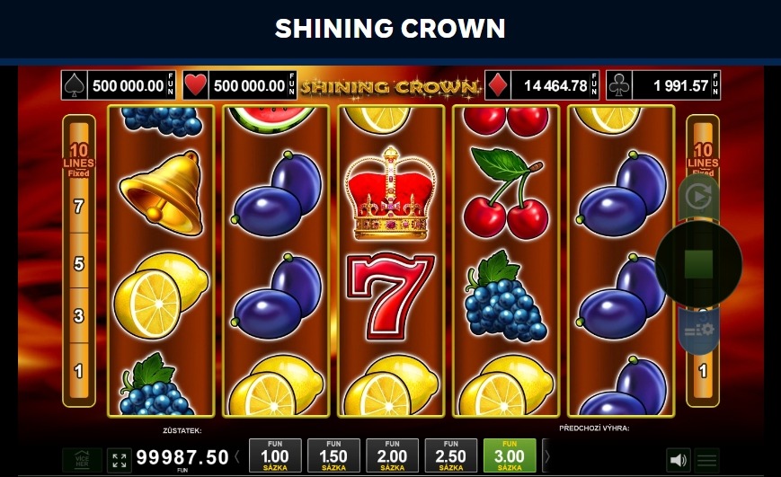This screenshot has width=781, height=477.
Task: Open the hamburger menu icon
Action: coord(706,460)
